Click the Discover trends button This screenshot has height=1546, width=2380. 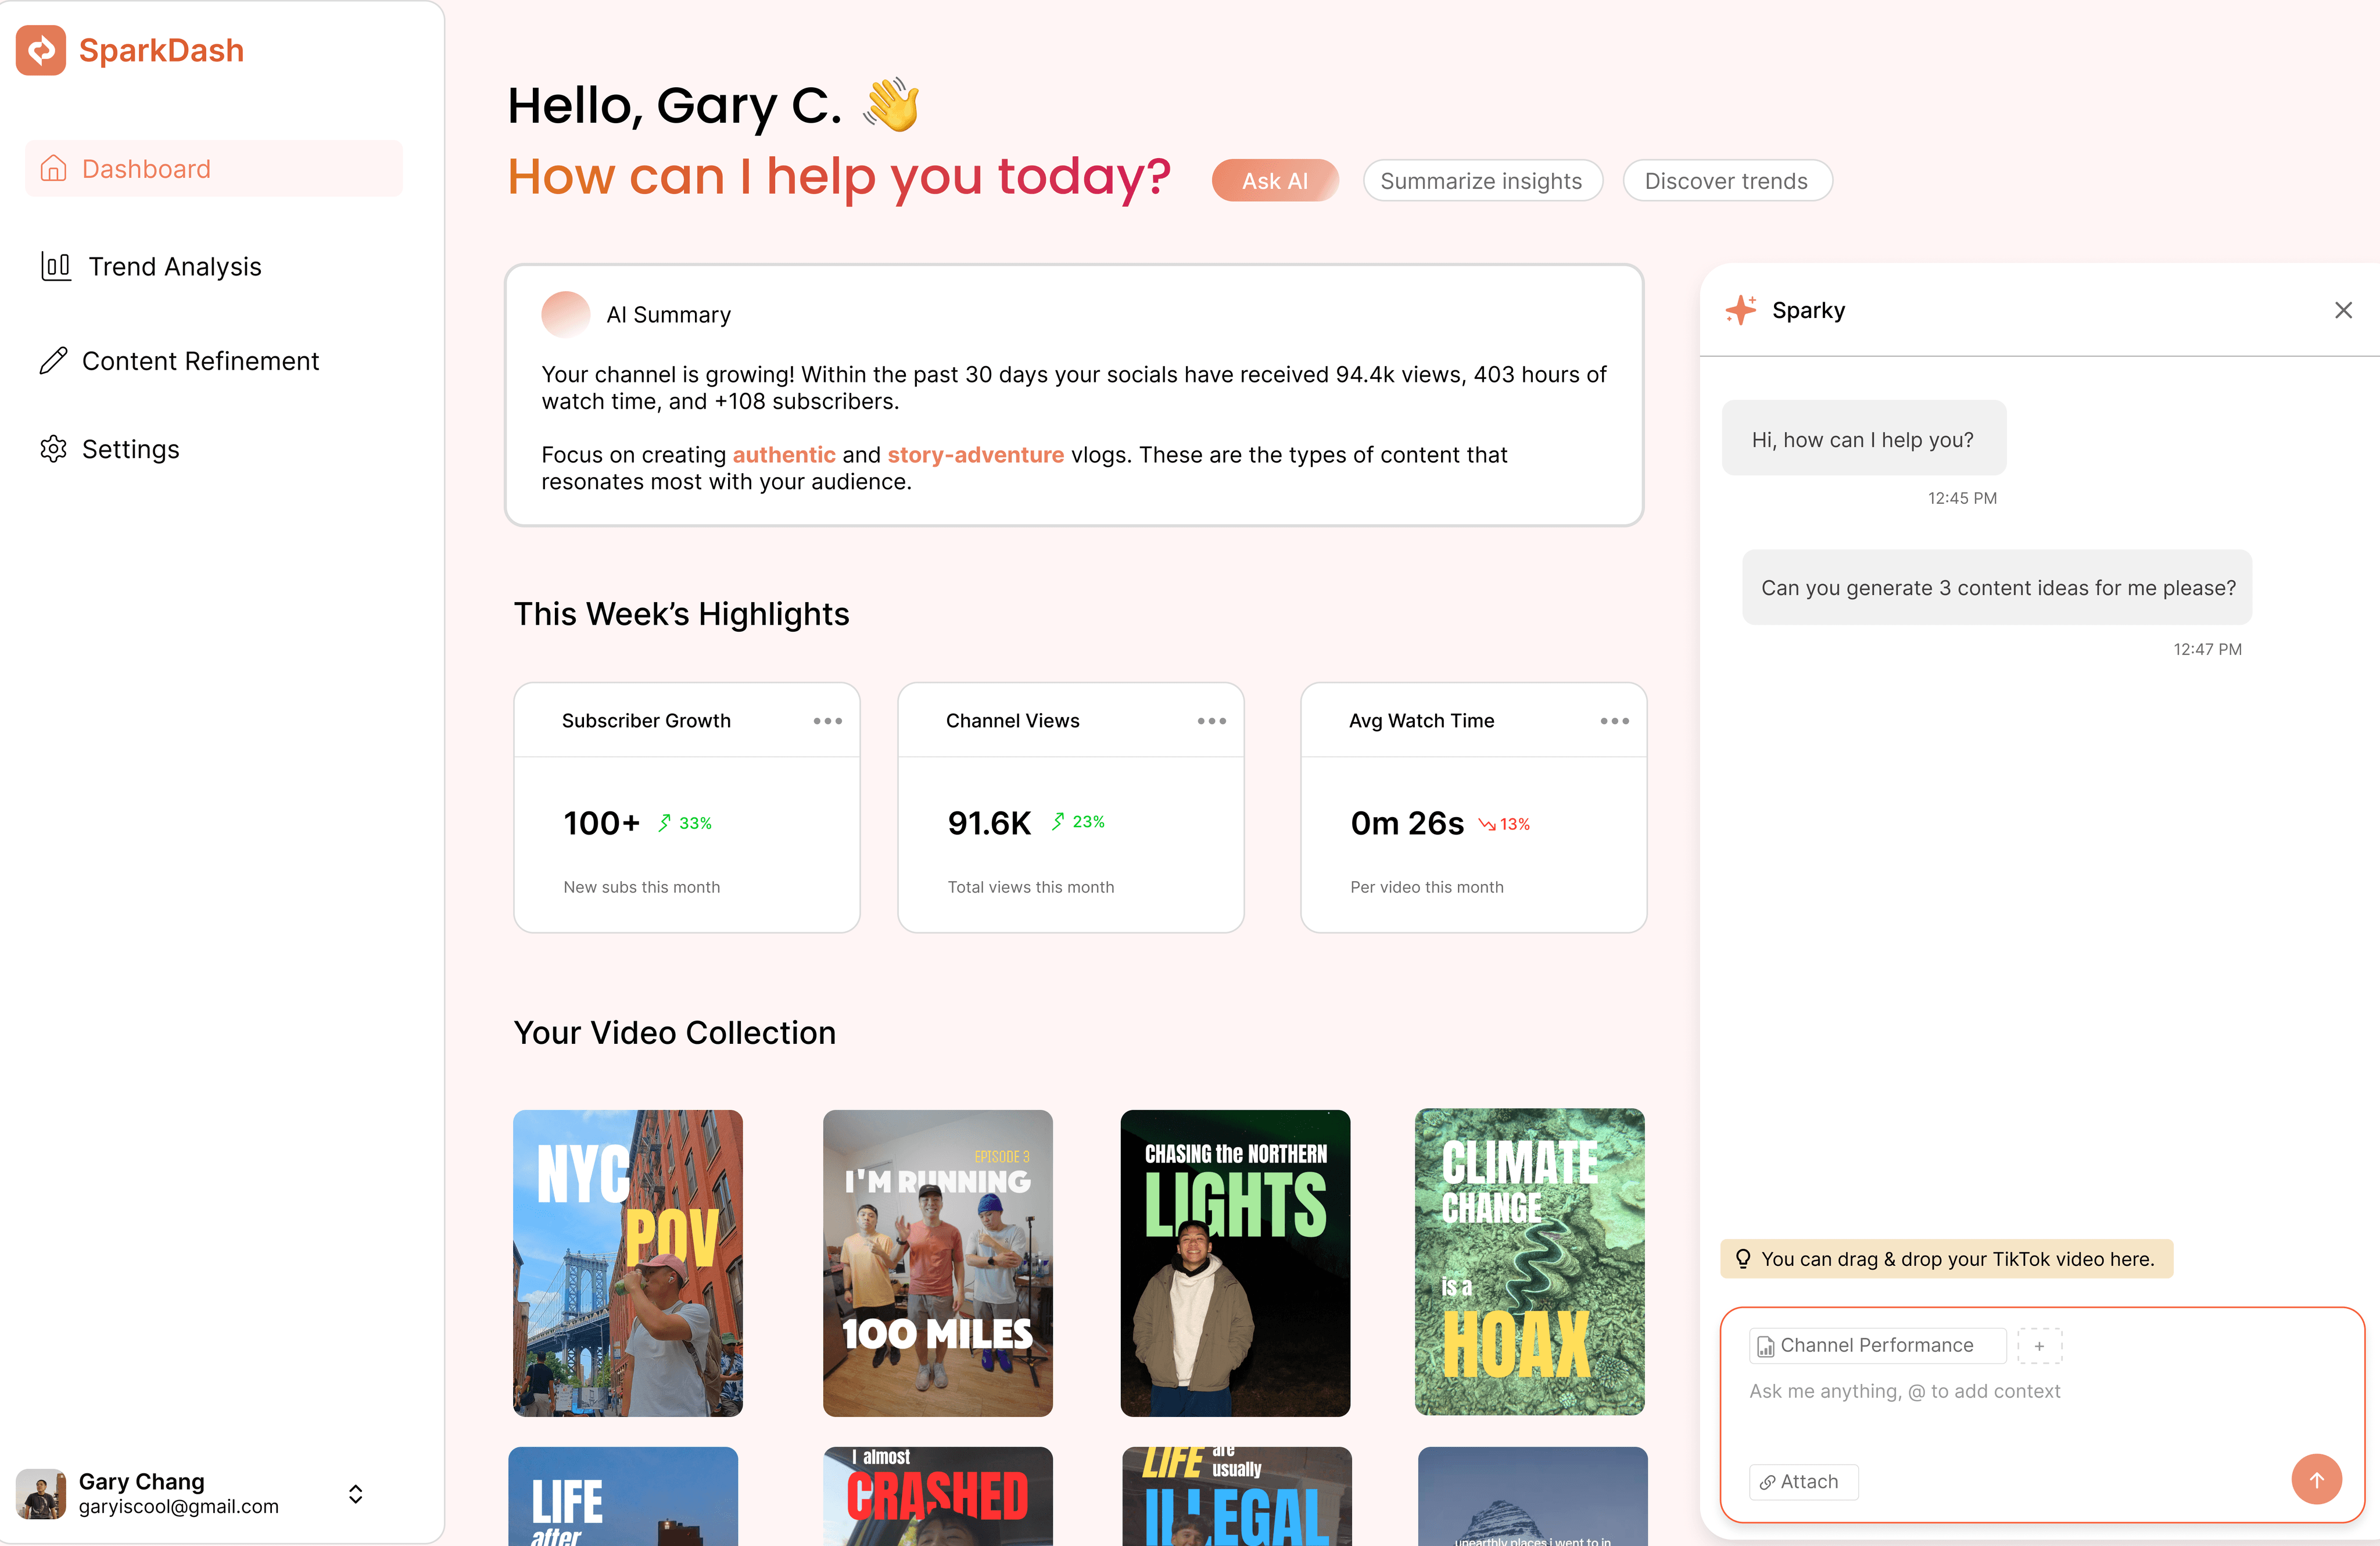coord(1726,181)
